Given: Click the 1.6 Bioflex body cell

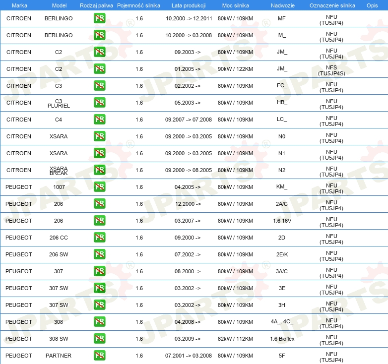Looking at the screenshot, I should (x=282, y=339).
